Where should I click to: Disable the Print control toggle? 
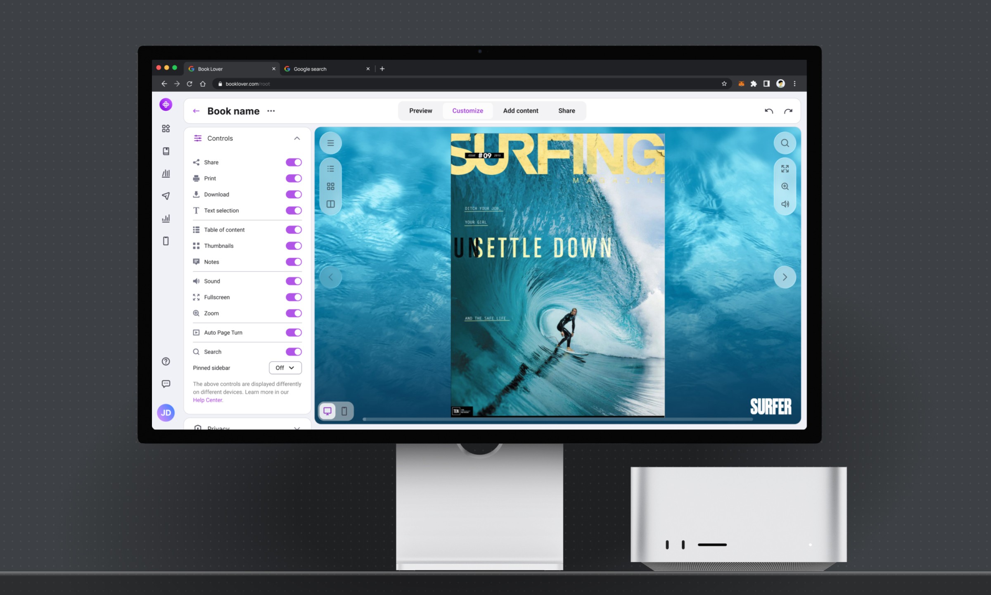tap(294, 178)
